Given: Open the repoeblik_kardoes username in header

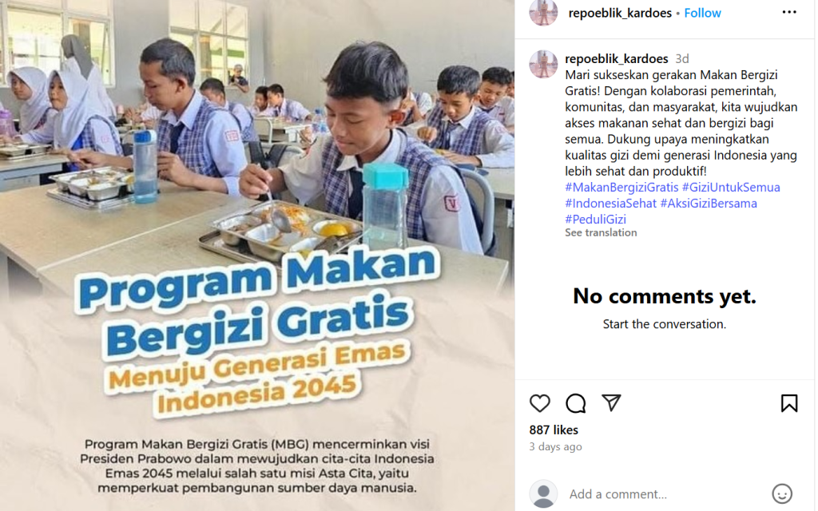Looking at the screenshot, I should 620,13.
